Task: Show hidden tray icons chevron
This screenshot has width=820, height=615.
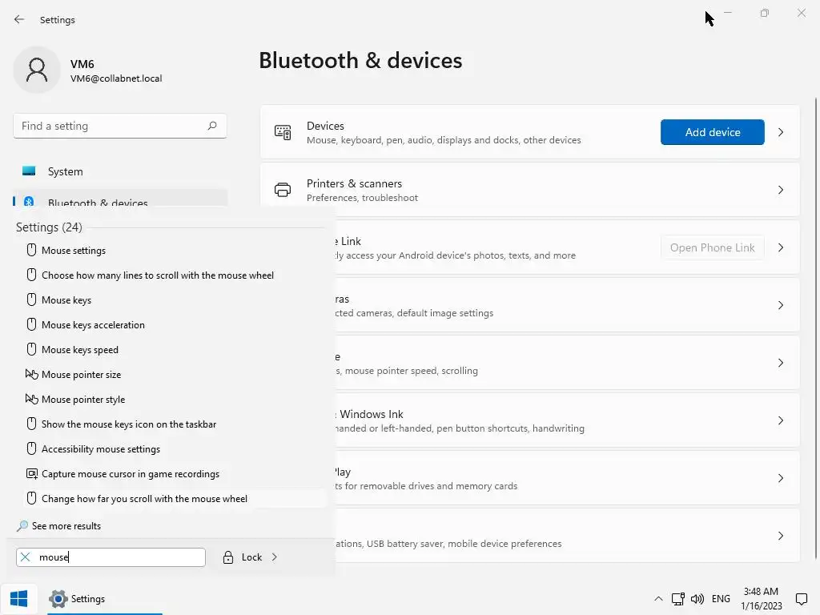Action: [658, 598]
